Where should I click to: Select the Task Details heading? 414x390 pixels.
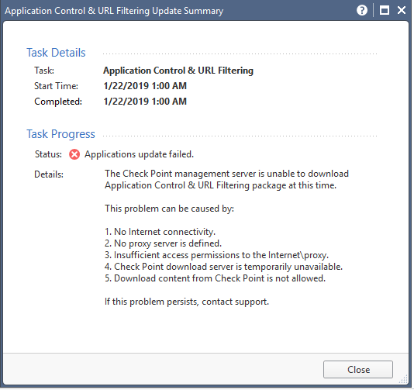[x=56, y=53]
